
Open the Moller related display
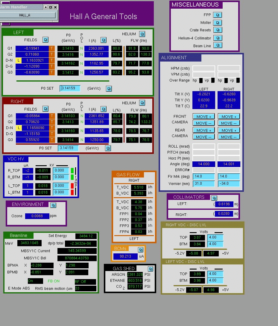pyautogui.click(x=218, y=23)
